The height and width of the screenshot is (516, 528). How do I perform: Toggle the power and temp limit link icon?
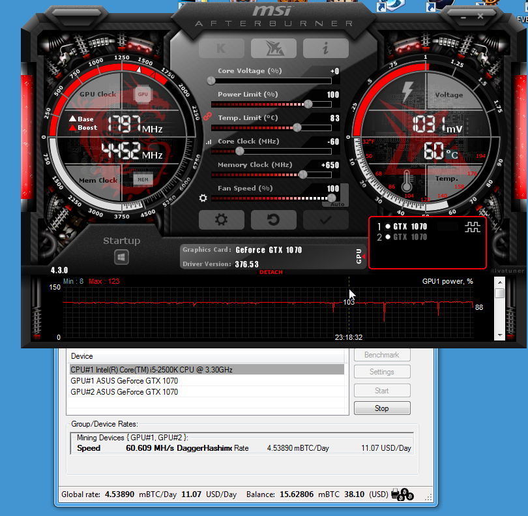coord(207,117)
